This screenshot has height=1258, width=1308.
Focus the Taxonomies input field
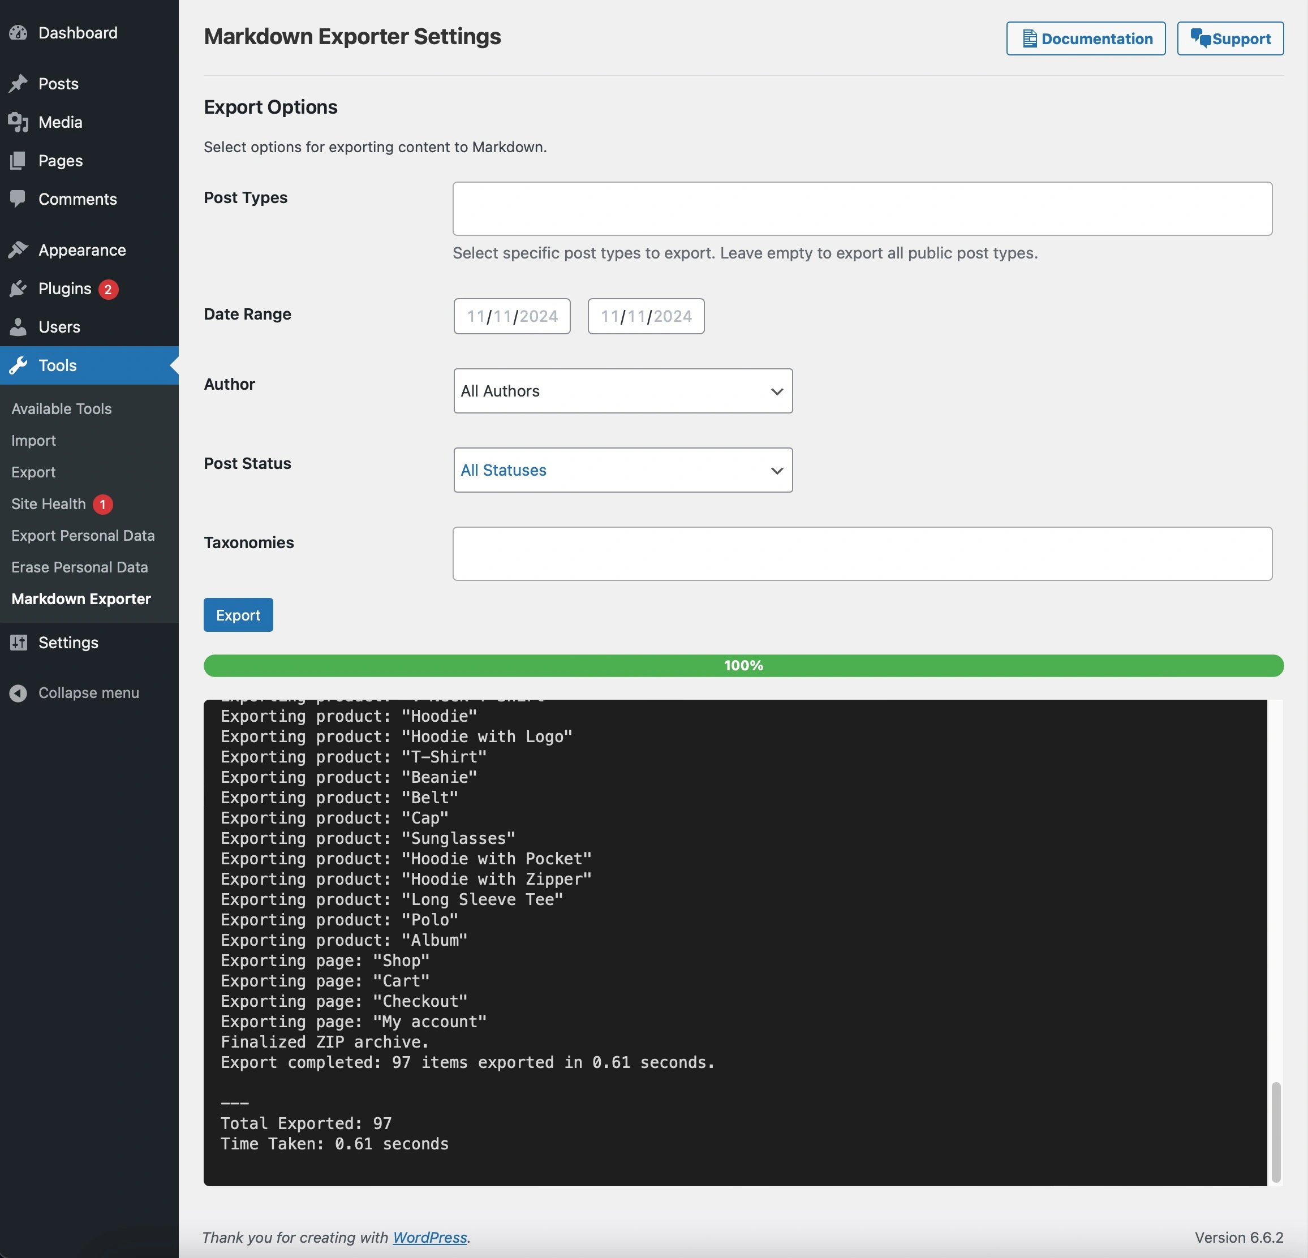[x=862, y=554]
